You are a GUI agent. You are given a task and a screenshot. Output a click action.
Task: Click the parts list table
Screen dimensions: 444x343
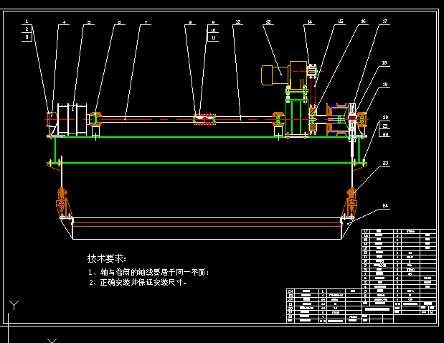399,266
